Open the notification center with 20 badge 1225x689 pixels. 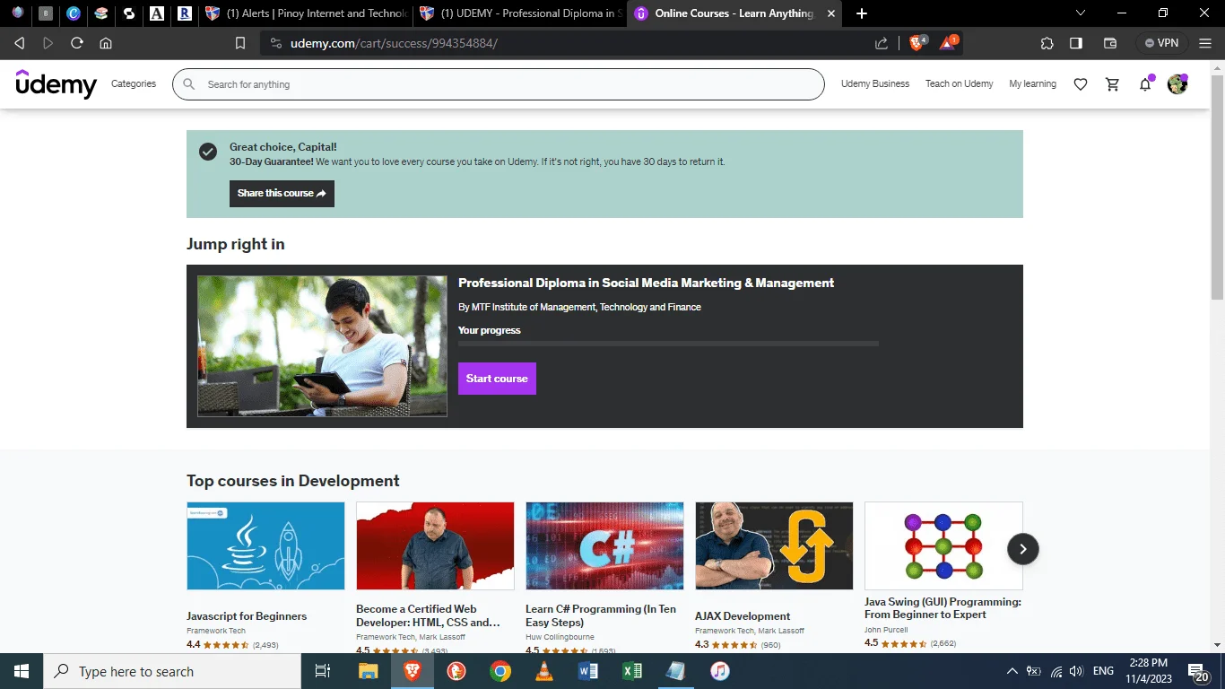(1198, 671)
